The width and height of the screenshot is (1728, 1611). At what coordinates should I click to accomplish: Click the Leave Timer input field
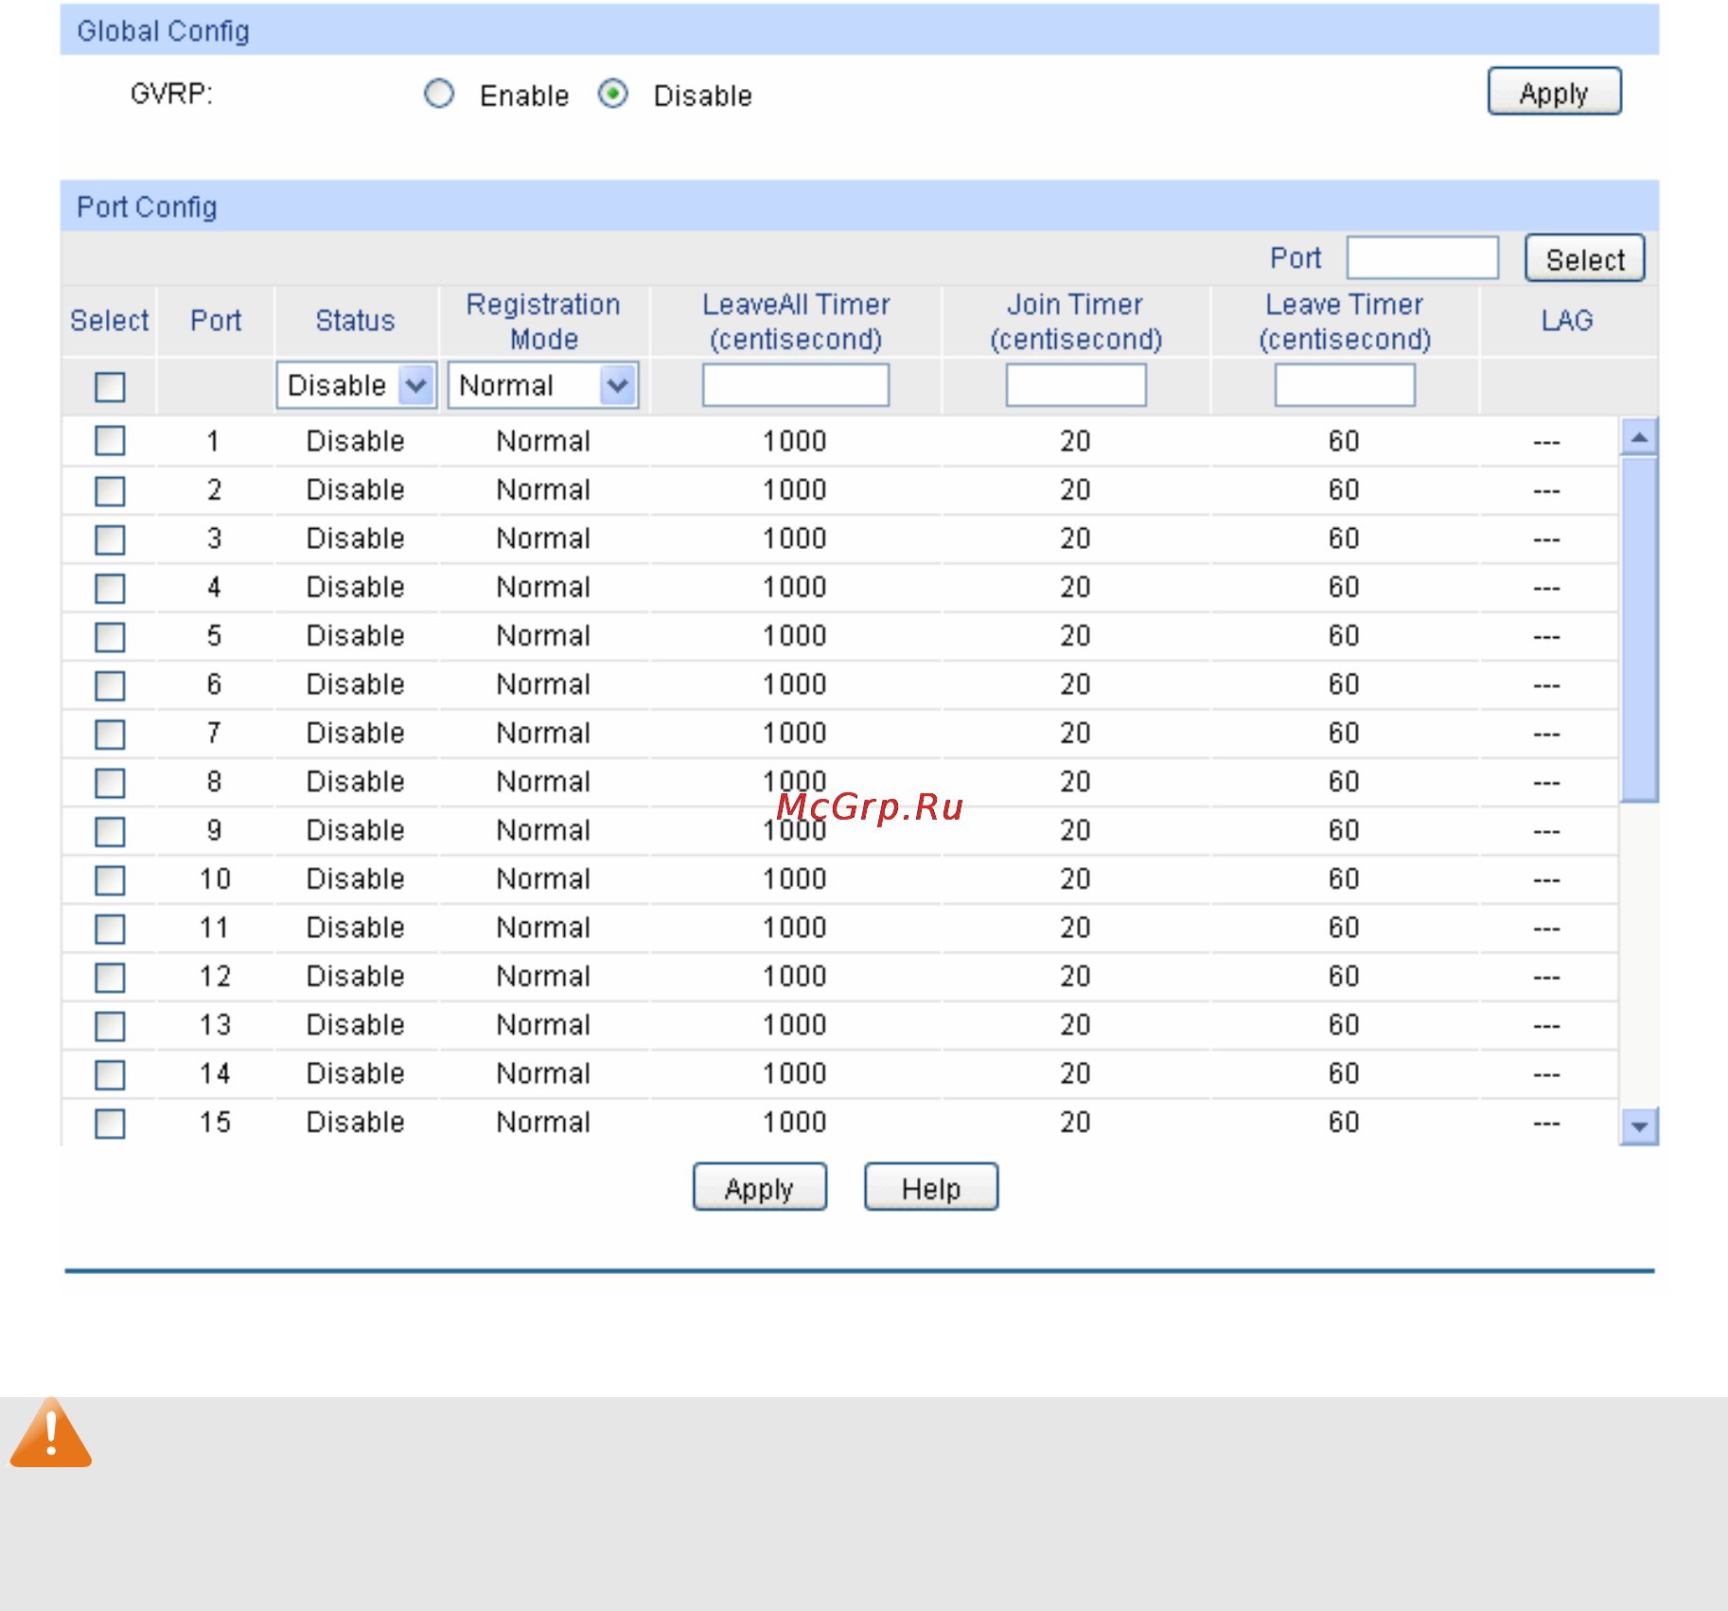[x=1345, y=385]
